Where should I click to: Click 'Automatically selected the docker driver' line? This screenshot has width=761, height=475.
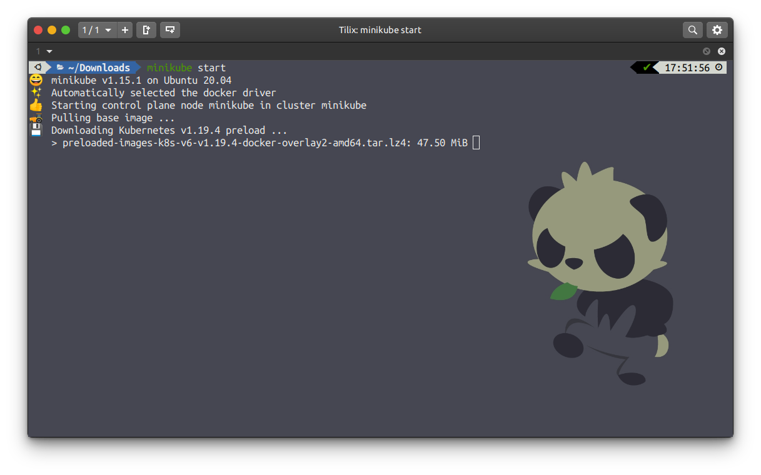pyautogui.click(x=164, y=92)
